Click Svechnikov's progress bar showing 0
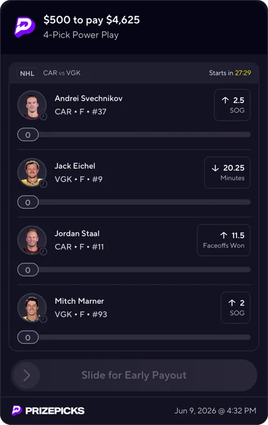 point(134,134)
